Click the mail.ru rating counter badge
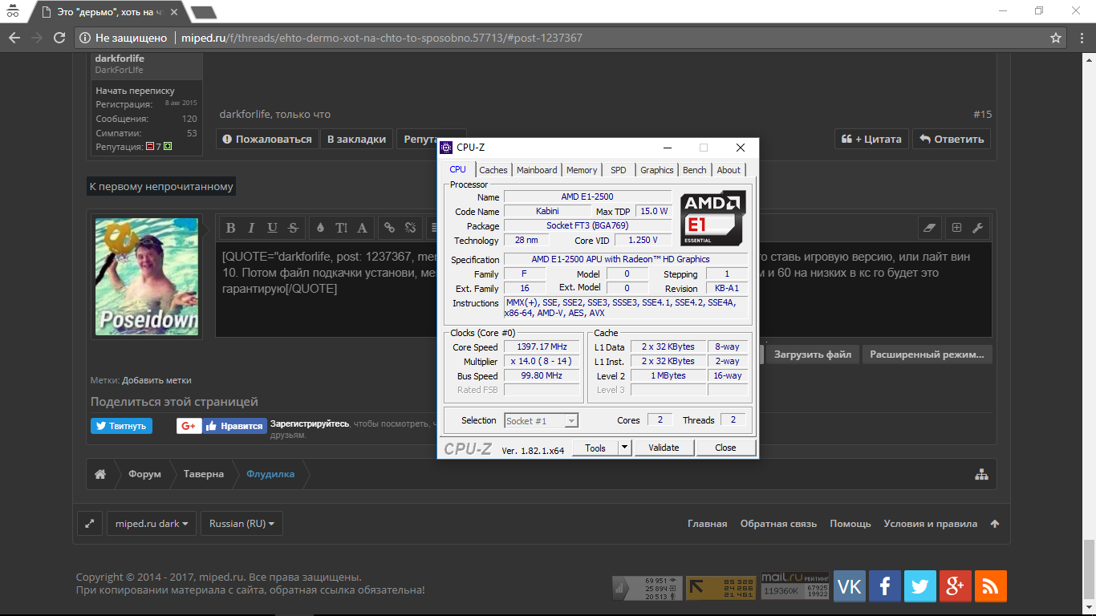This screenshot has width=1096, height=616. [795, 586]
